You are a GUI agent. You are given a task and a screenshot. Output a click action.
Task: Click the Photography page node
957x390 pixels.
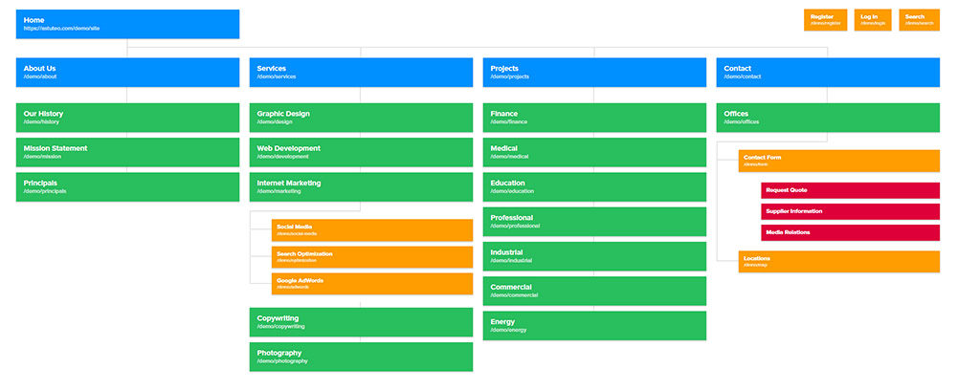coord(361,357)
